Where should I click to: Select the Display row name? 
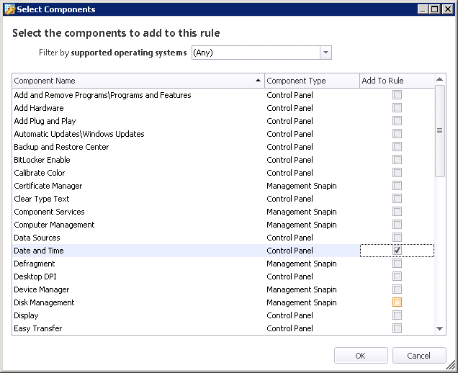[27, 315]
